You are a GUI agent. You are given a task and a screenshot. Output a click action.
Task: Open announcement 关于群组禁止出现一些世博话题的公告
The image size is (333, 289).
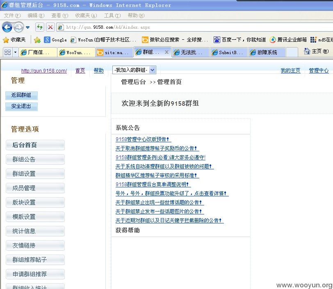click(x=160, y=203)
